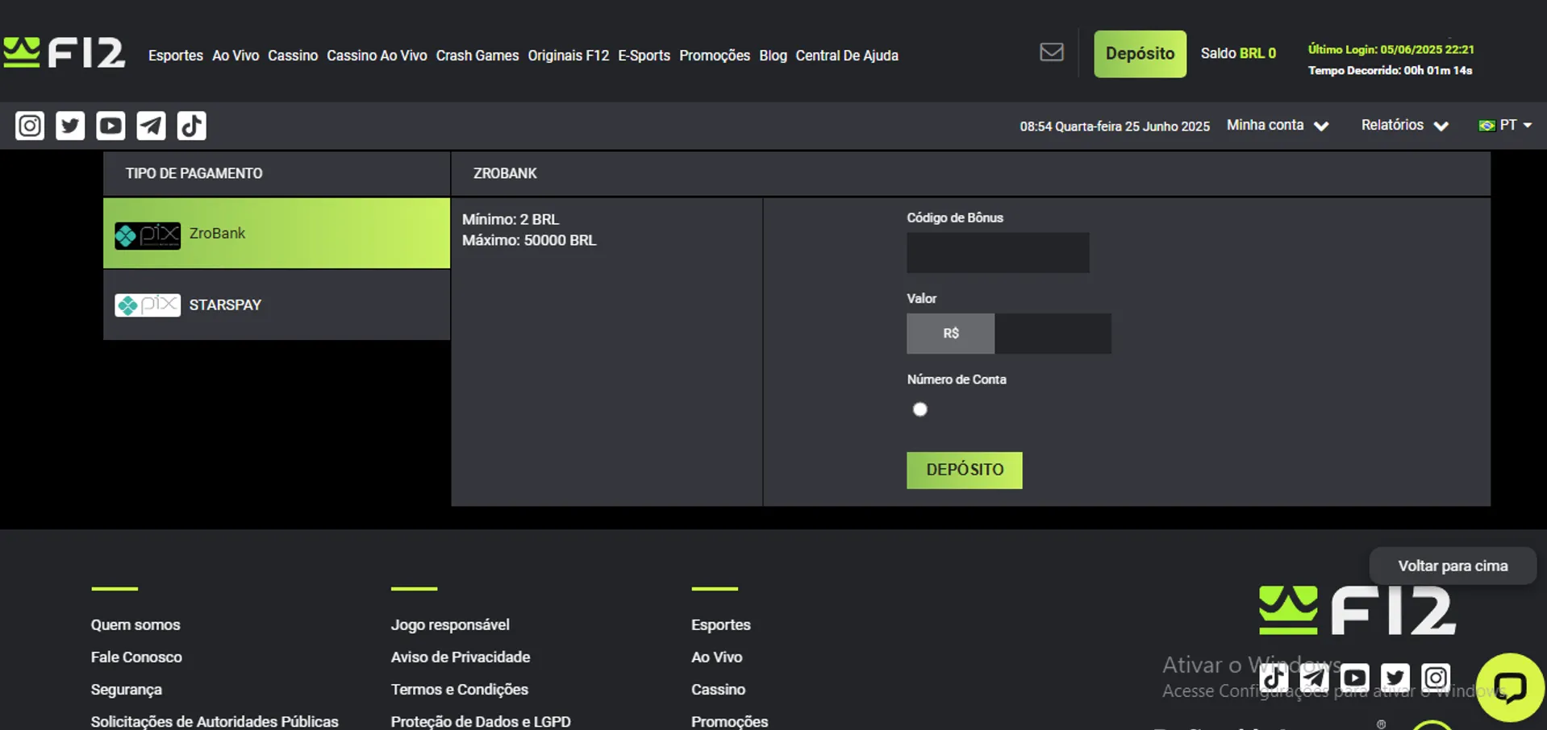This screenshot has width=1547, height=730.
Task: Click the STARSPAY Pix logo
Action: [148, 305]
